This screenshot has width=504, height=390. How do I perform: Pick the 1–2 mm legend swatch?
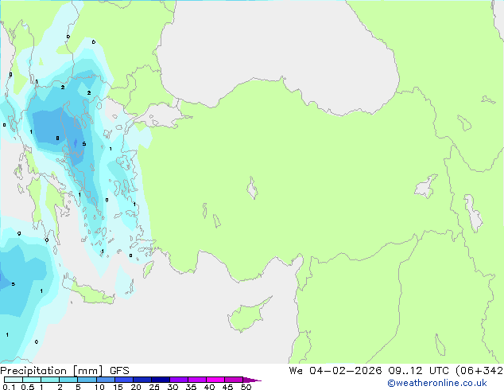click(50, 380)
